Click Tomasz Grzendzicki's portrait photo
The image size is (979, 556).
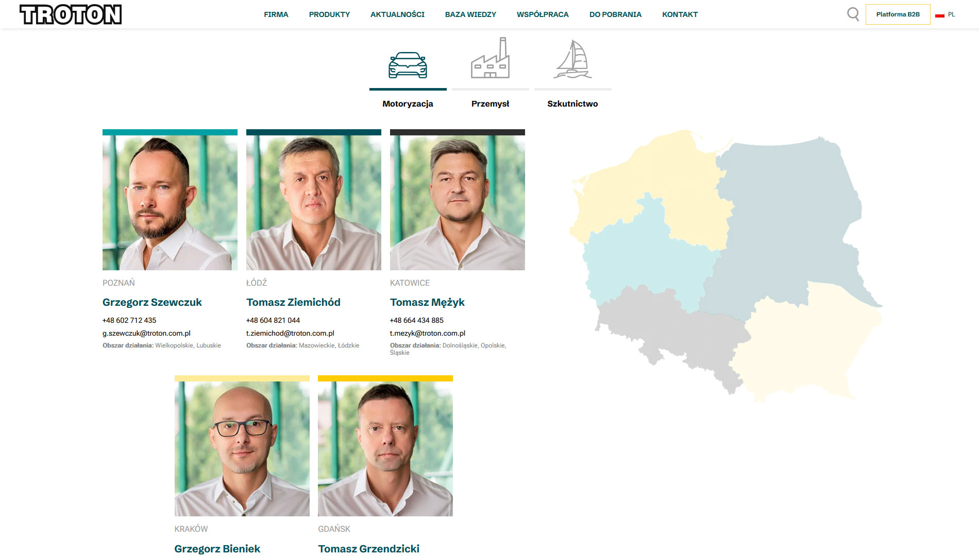385,449
